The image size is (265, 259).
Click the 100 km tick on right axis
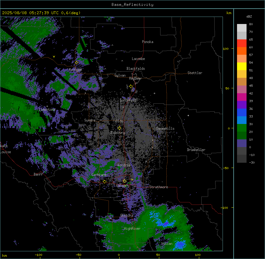click(x=226, y=49)
